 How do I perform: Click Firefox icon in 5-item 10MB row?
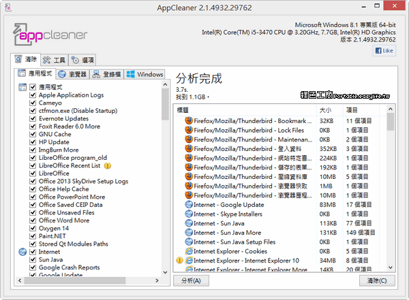(189, 177)
